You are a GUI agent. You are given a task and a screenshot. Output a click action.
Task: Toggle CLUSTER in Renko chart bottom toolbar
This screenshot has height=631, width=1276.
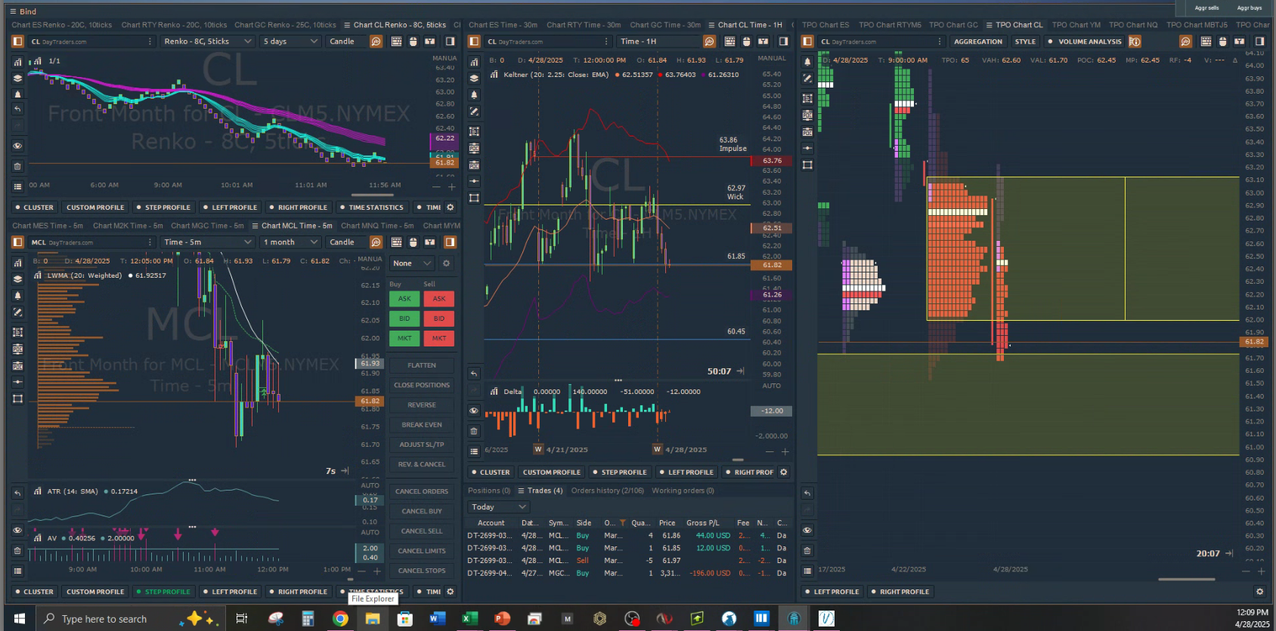[34, 208]
